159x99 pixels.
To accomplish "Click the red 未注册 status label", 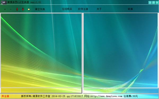I will (x=5, y=96).
